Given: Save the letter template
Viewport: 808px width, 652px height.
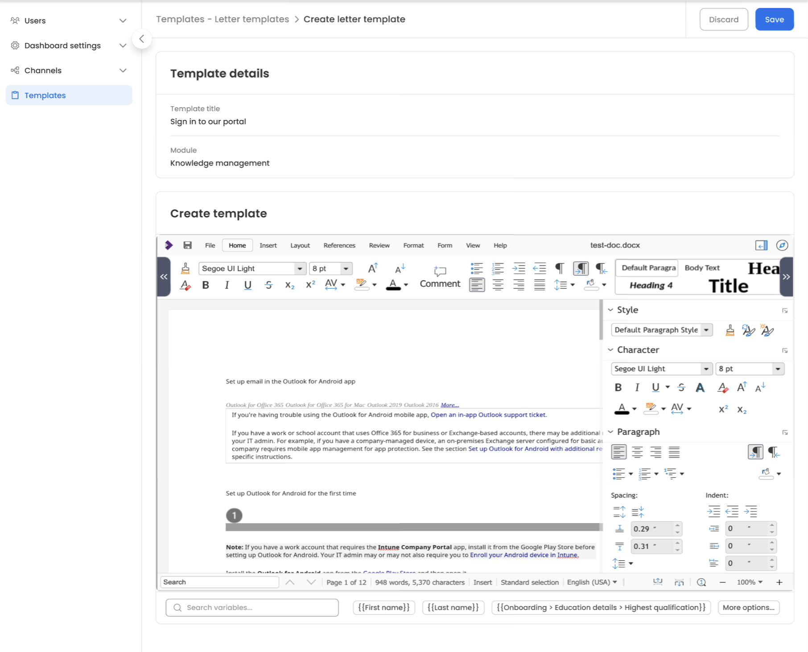Looking at the screenshot, I should click(x=775, y=20).
